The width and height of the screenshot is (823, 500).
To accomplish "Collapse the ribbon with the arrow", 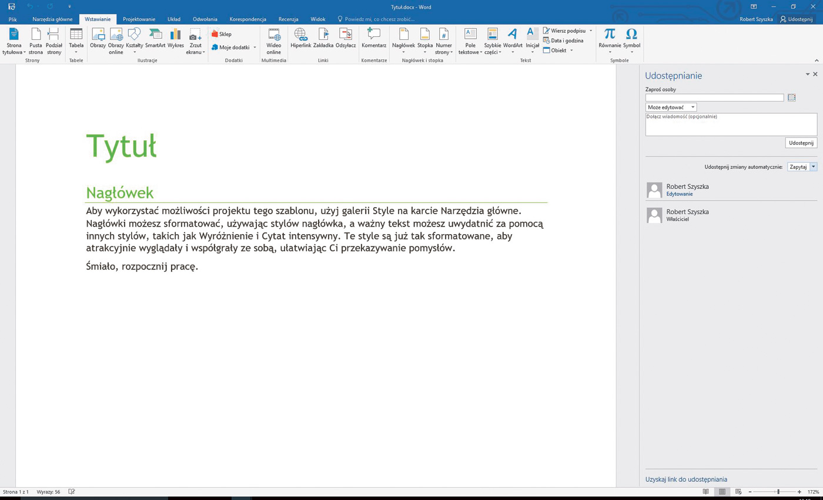I will tap(816, 60).
